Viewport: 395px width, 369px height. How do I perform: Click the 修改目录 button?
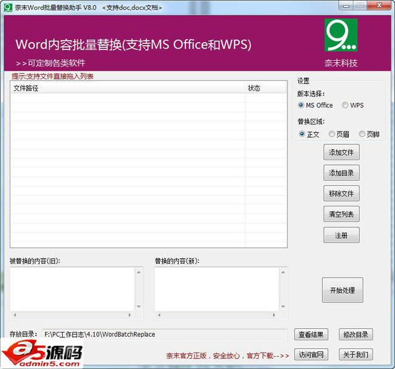tap(355, 334)
